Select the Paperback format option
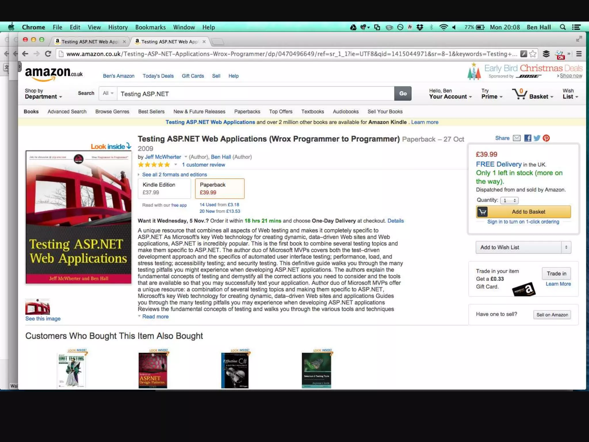 [x=220, y=188]
